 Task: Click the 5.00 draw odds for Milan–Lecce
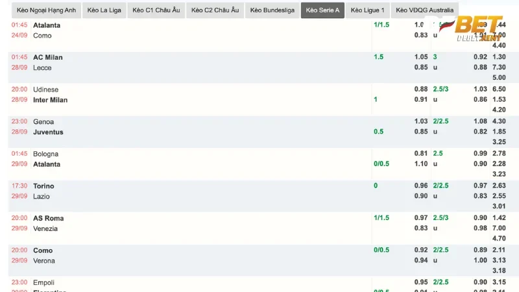[x=499, y=77]
